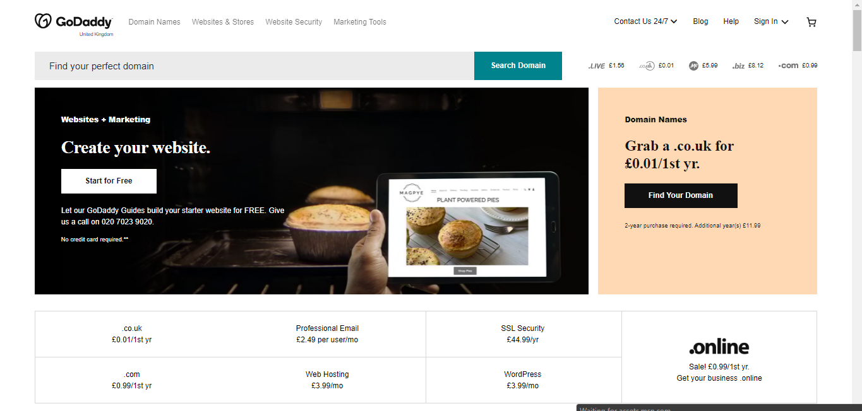Screen dimensions: 862x411
Task: Click the .online sale logo
Action: coord(719,347)
